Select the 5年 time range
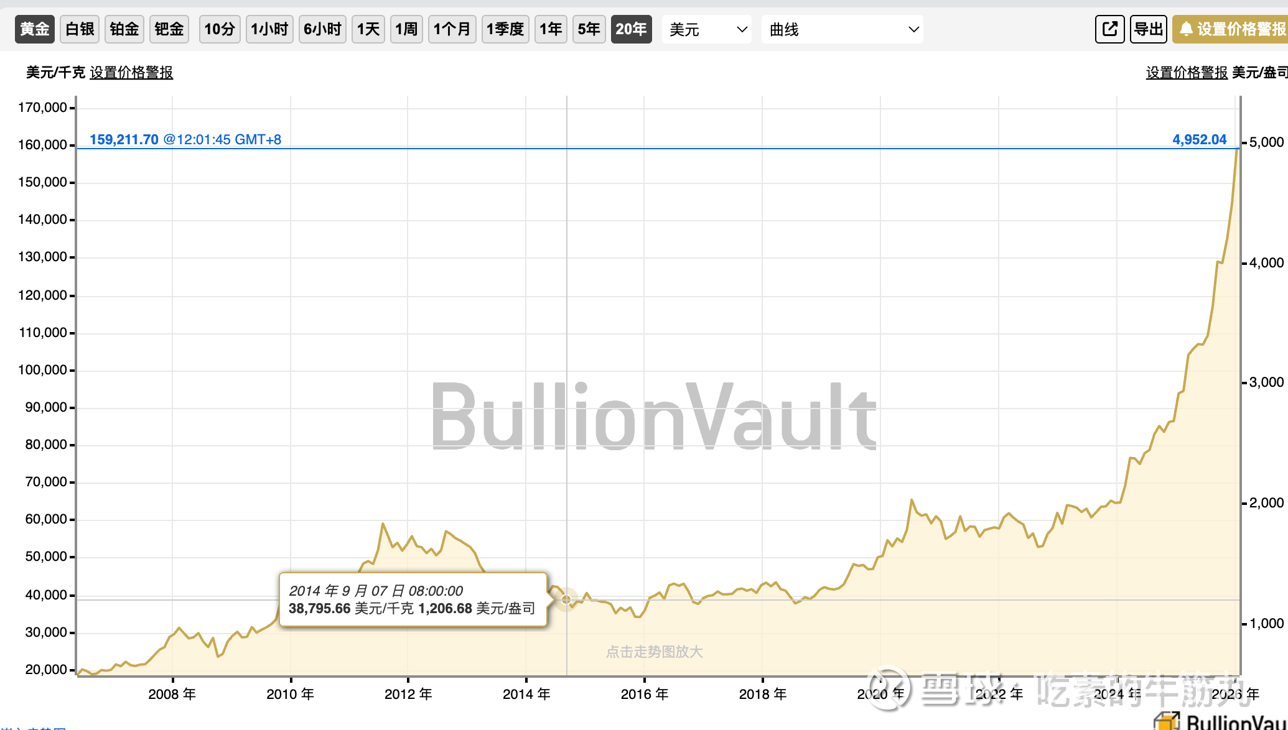This screenshot has height=730, width=1288. click(589, 29)
